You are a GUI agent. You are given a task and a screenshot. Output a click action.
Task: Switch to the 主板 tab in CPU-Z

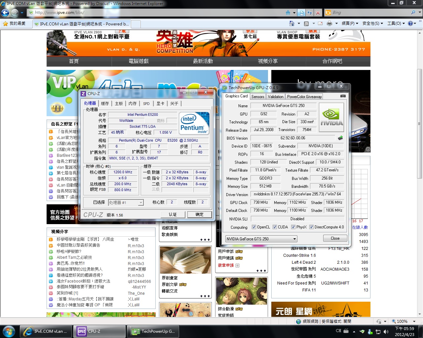pos(119,104)
